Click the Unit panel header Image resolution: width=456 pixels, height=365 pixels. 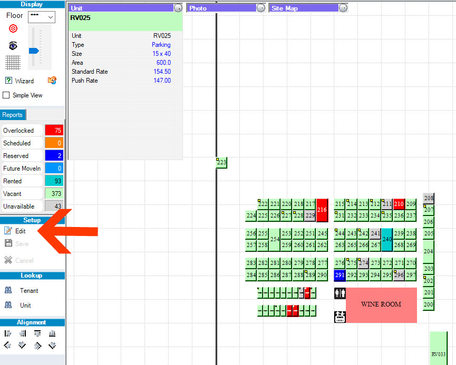pos(121,8)
